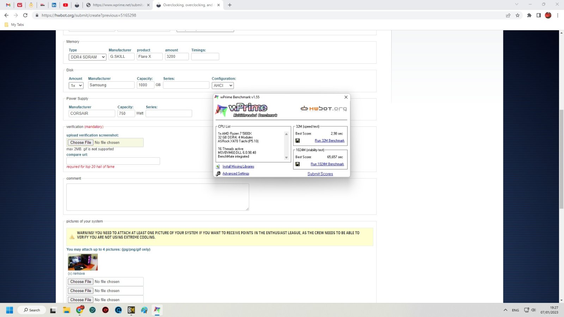Run 1024M Benchmark in wPrime
The image size is (564, 317).
pos(327,164)
